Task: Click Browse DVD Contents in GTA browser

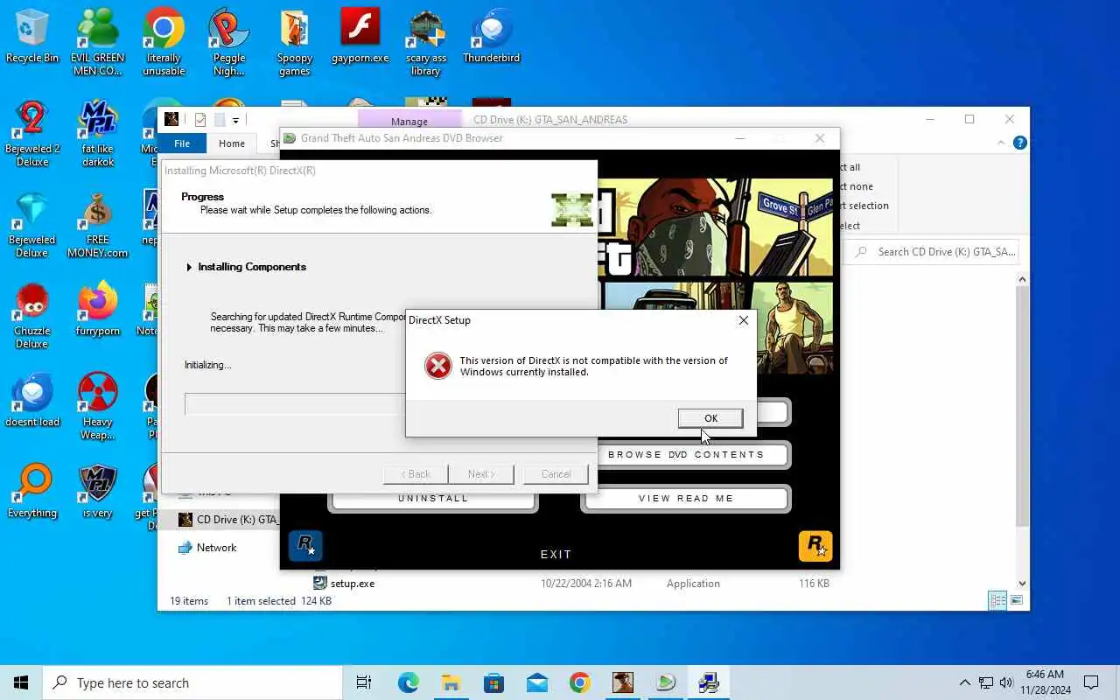Action: (686, 455)
